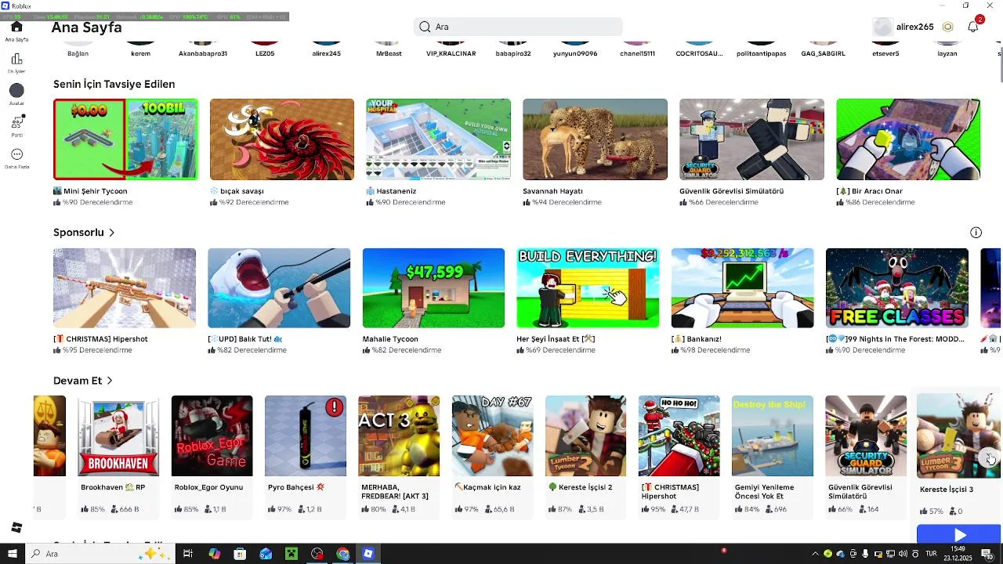Open Windows Start button
Screen dimensions: 1003x564
[x=12, y=554]
